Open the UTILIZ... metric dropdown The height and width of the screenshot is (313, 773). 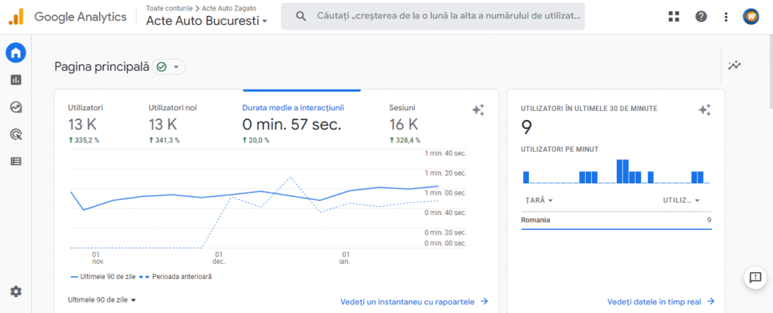[x=682, y=200]
